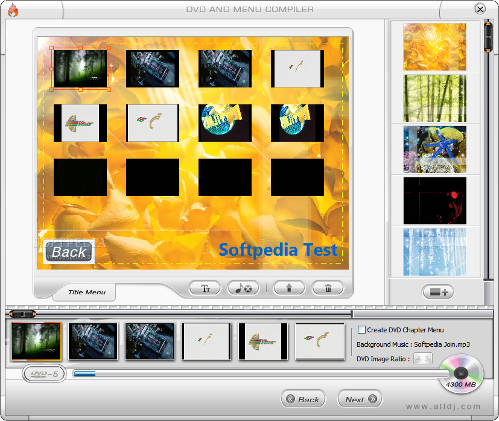Select the DVD-5 disc type button

pyautogui.click(x=44, y=374)
